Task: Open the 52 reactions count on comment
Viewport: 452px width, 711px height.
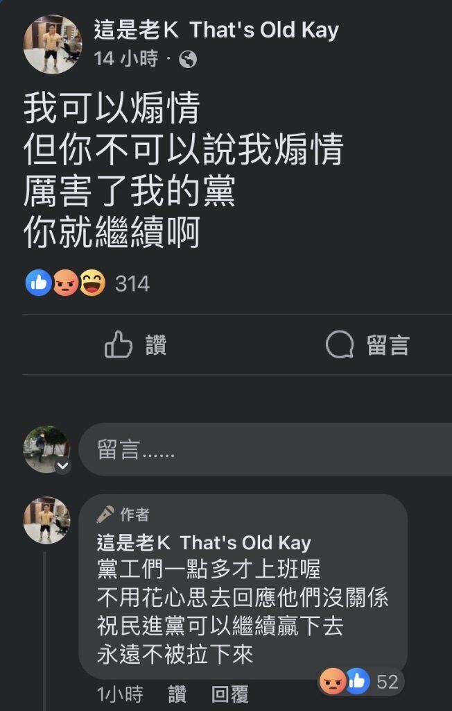Action: (388, 682)
